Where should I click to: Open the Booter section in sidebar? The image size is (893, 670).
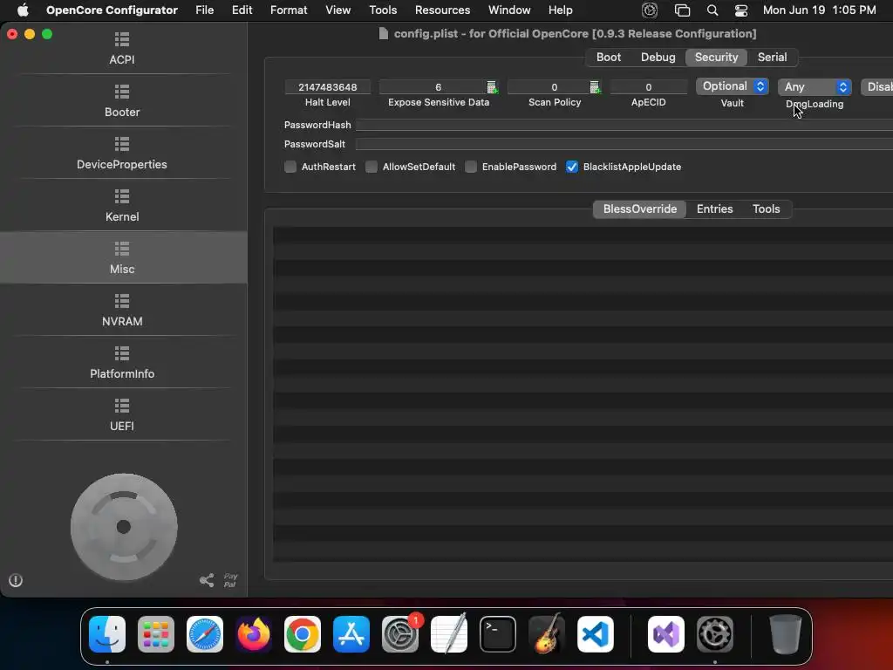[122, 101]
